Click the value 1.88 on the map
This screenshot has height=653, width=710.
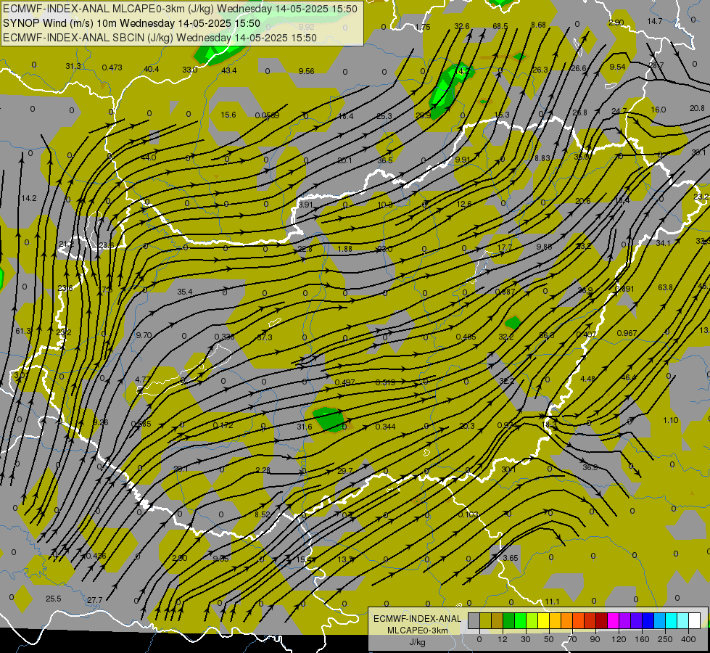344,249
